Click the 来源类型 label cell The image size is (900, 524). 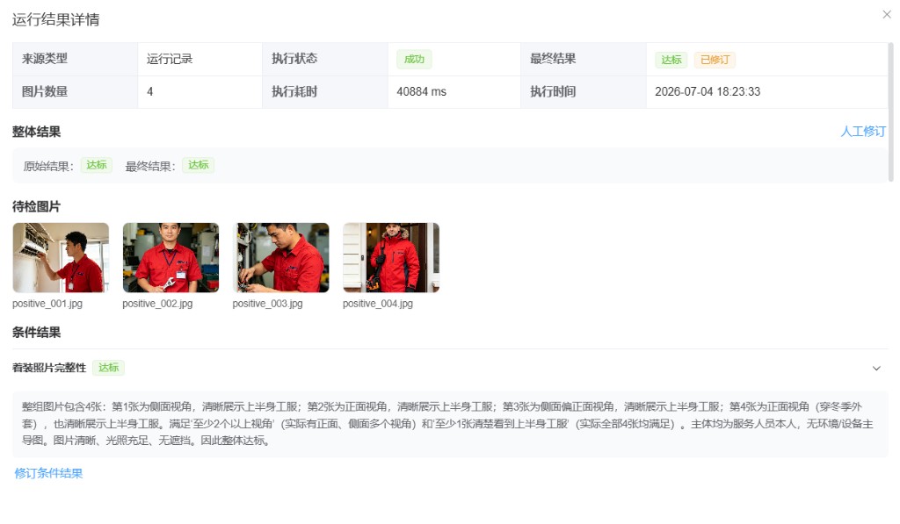76,59
